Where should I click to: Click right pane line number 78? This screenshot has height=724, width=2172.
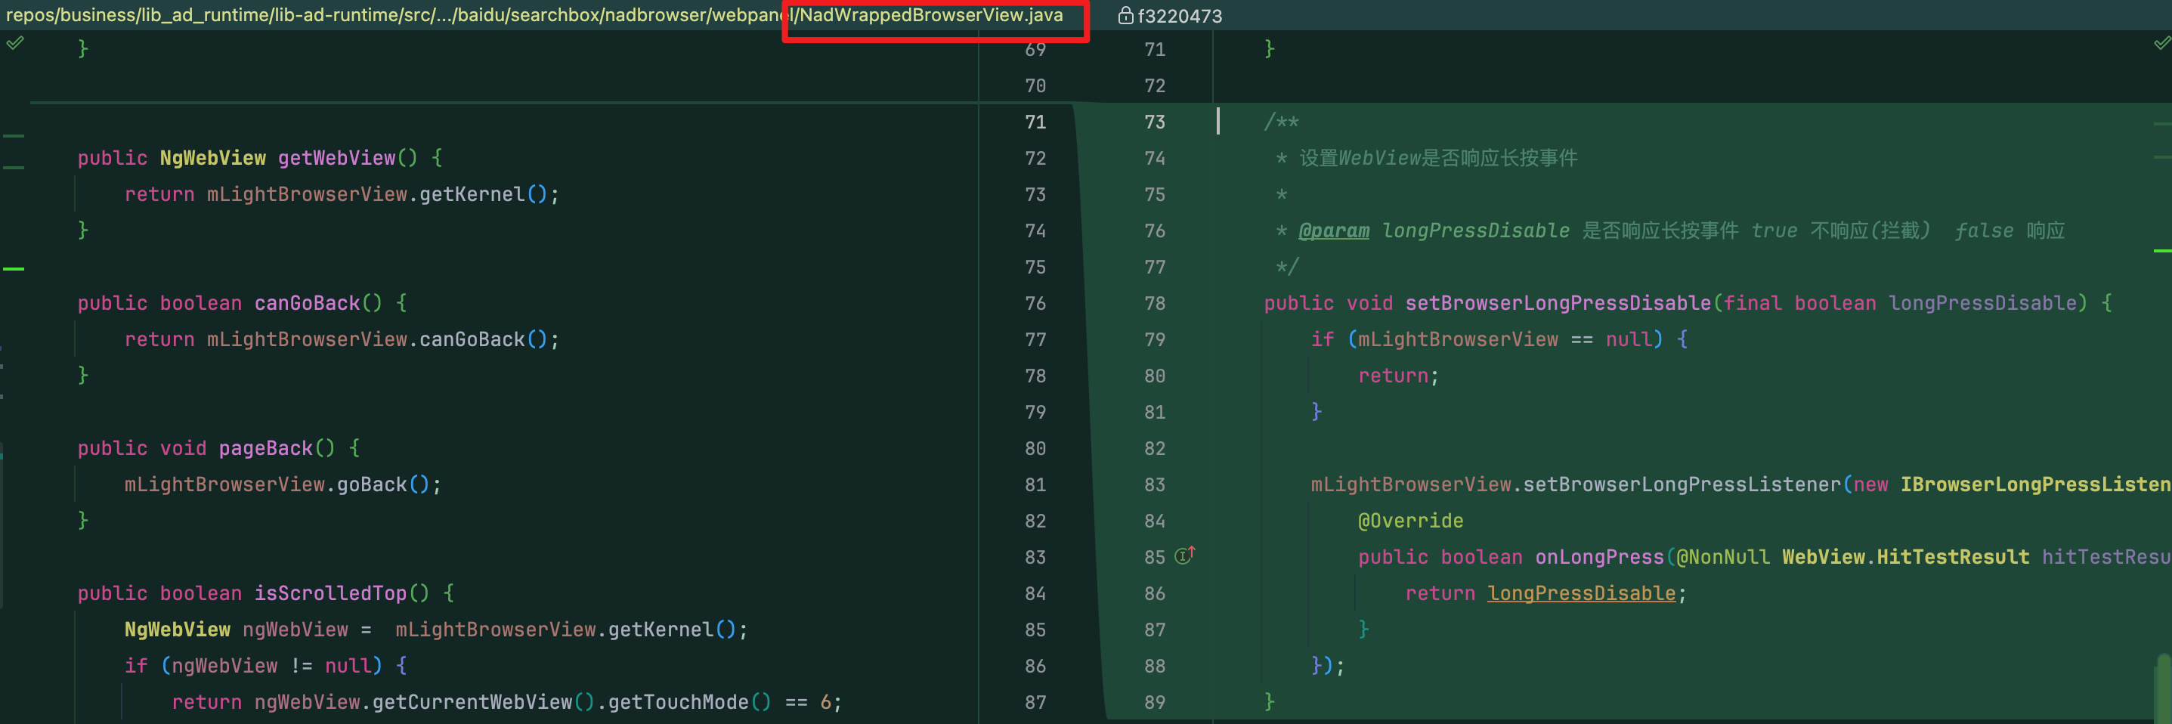pos(1154,303)
